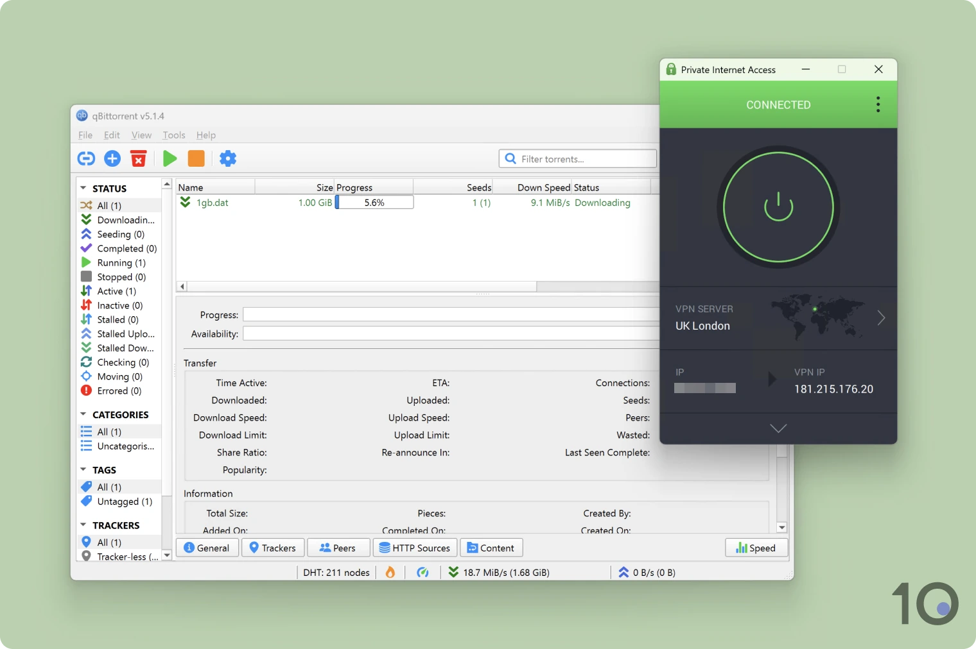Open the Tools menu
976x649 pixels.
(173, 135)
